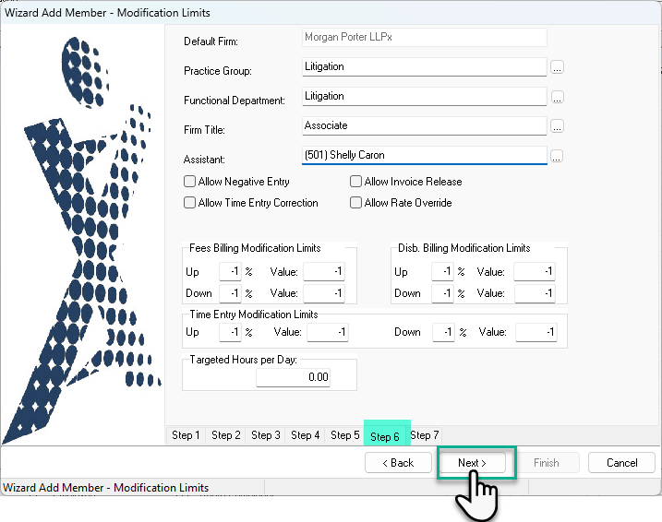This screenshot has height=522, width=662.
Task: Click the 'Time Entry Modification Limits' group label
Action: pos(254,314)
